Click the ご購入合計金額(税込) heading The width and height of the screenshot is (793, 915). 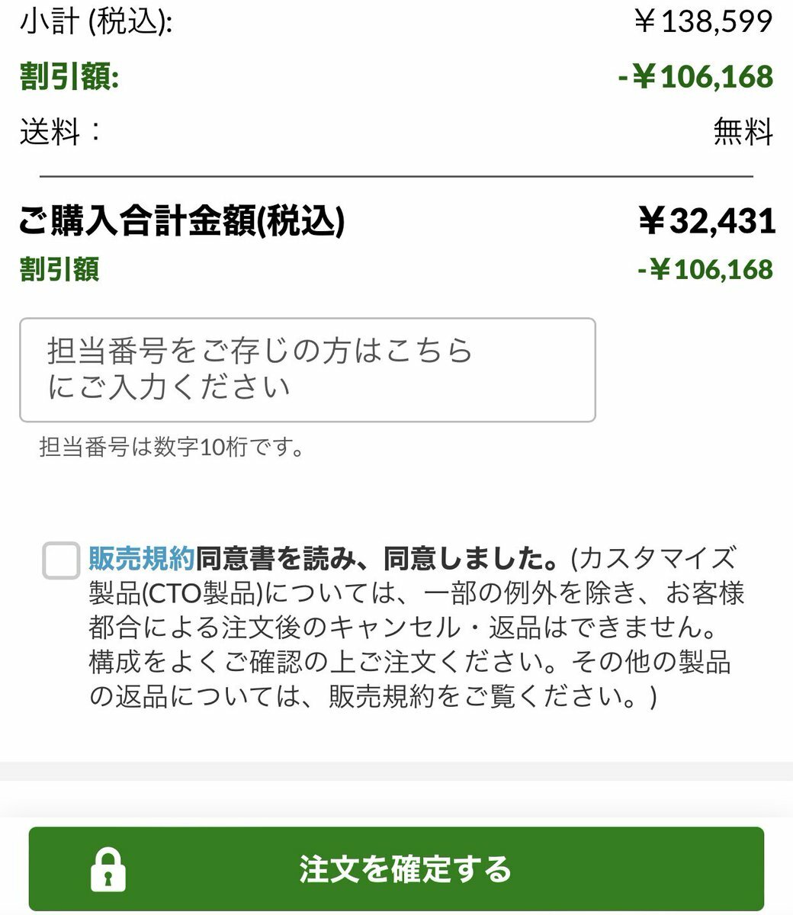(181, 222)
